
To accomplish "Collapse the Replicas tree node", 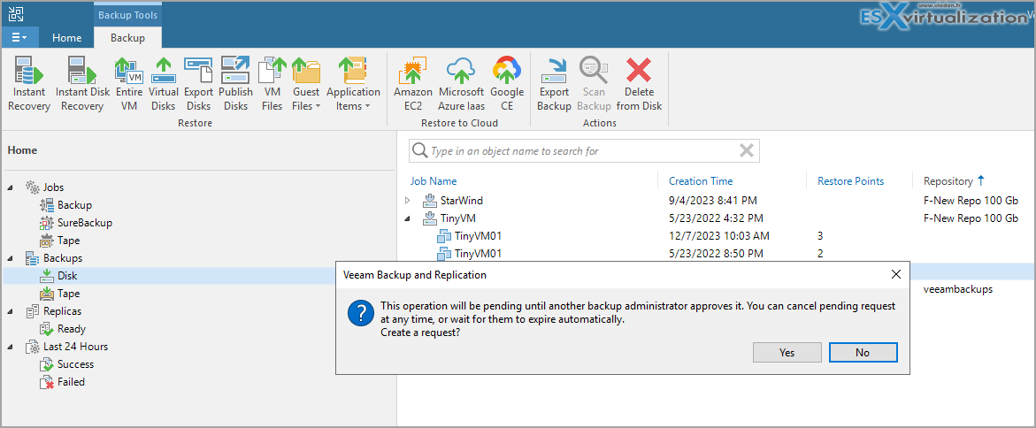I will point(10,311).
